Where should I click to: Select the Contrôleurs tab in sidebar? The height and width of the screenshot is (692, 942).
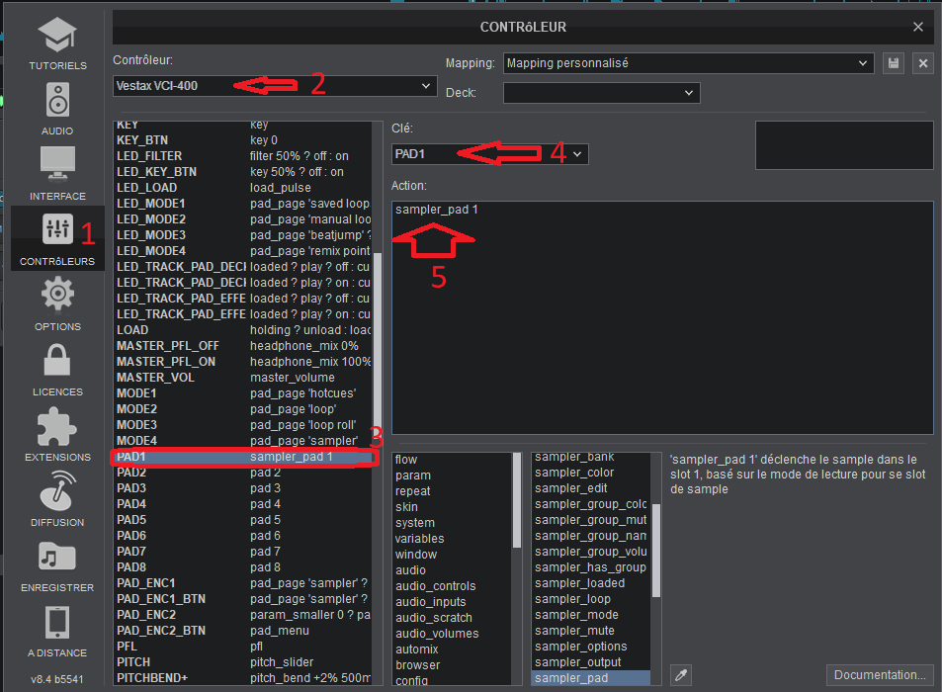pos(57,237)
